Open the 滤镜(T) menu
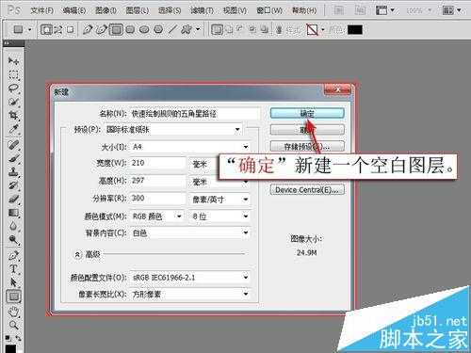The height and width of the screenshot is (353, 471). [x=203, y=10]
